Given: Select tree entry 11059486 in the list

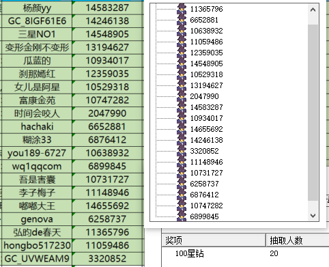Looking at the screenshot, I should (206, 42).
